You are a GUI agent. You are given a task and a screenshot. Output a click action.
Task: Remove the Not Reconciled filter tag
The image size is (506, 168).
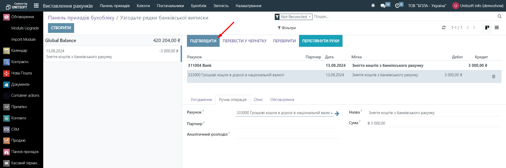tap(310, 17)
